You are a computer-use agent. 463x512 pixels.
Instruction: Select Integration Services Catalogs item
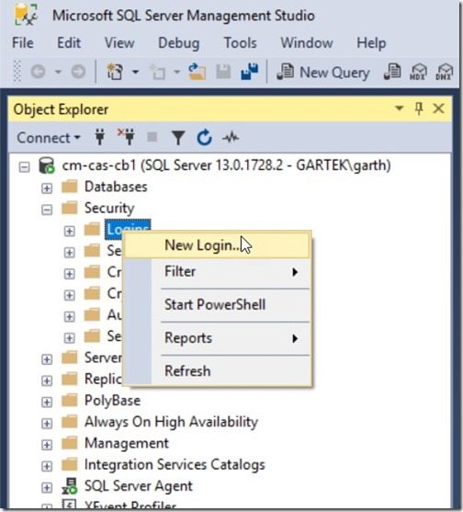click(175, 464)
